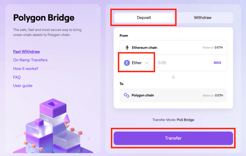Click the Polygon chain logo icon

(127, 95)
